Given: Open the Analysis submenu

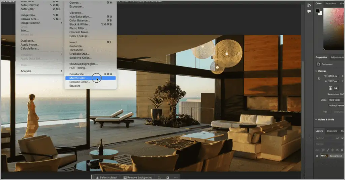Looking at the screenshot, I should [x=41, y=71].
